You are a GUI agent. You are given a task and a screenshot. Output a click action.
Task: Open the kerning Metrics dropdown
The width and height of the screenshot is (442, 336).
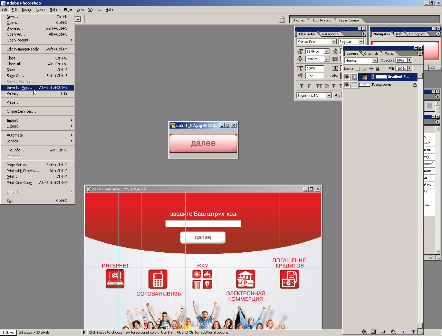pos(326,59)
